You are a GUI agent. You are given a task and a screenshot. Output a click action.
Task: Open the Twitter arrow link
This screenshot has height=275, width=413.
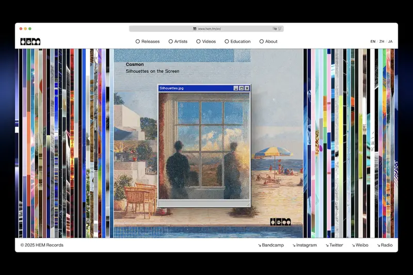click(334, 245)
